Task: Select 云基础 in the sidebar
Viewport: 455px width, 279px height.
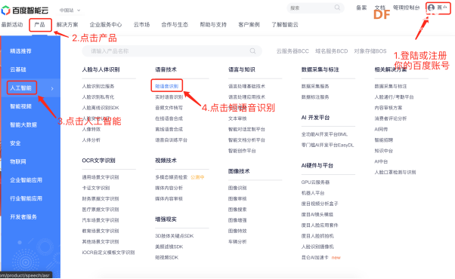Action: coord(18,69)
